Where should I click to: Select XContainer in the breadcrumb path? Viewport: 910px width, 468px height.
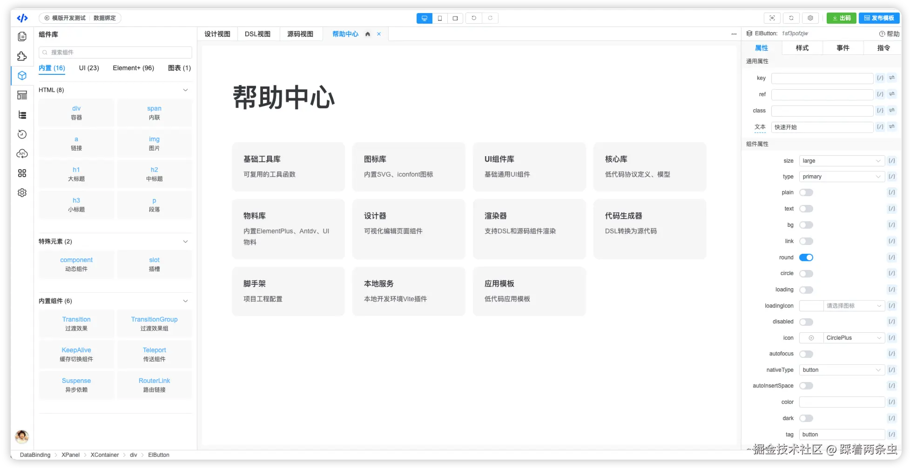point(105,455)
